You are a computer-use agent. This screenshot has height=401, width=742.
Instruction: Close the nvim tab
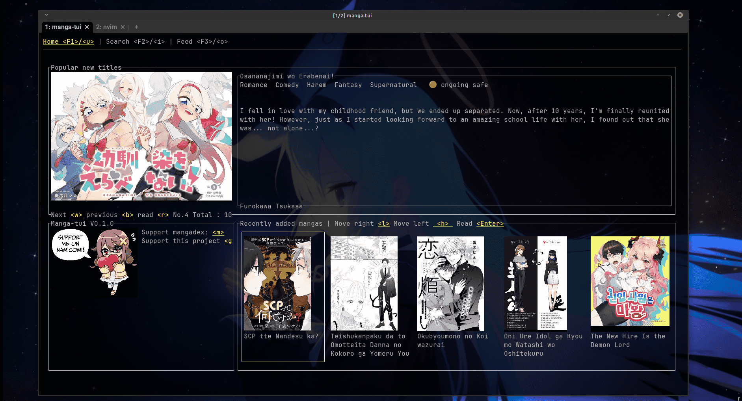click(x=123, y=27)
